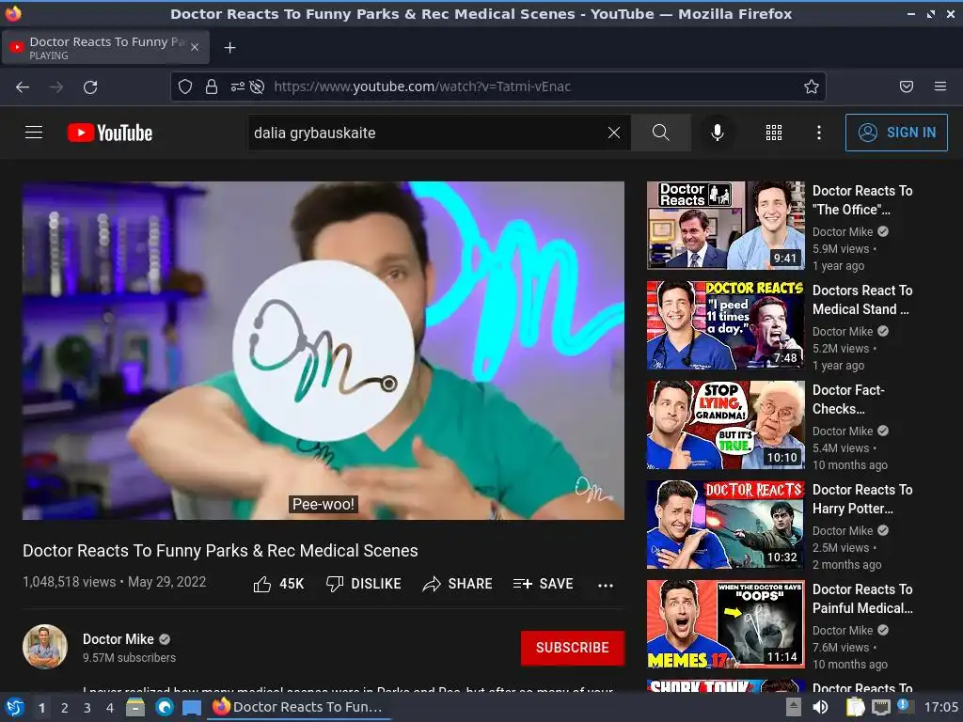963x722 pixels.
Task: Clear the search box text
Action: [613, 133]
